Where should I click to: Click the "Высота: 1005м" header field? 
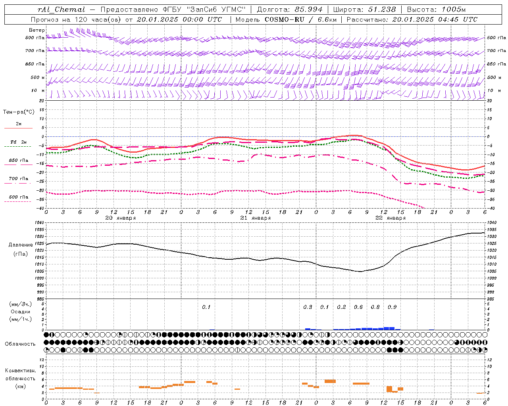point(436,10)
